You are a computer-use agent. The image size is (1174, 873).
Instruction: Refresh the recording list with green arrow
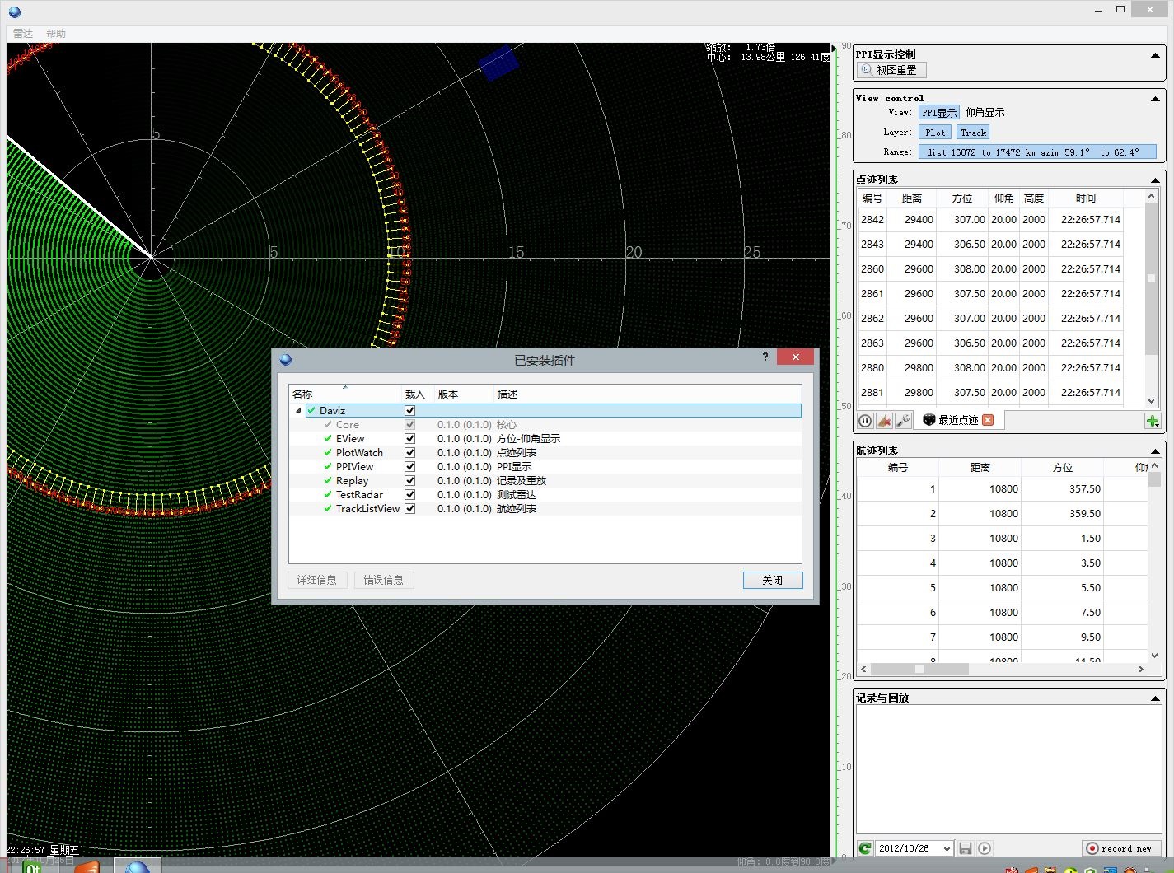point(864,848)
